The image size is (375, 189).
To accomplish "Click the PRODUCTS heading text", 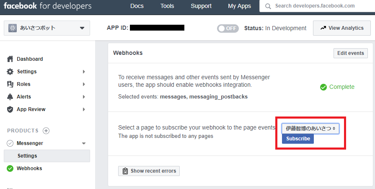I will 23,131.
